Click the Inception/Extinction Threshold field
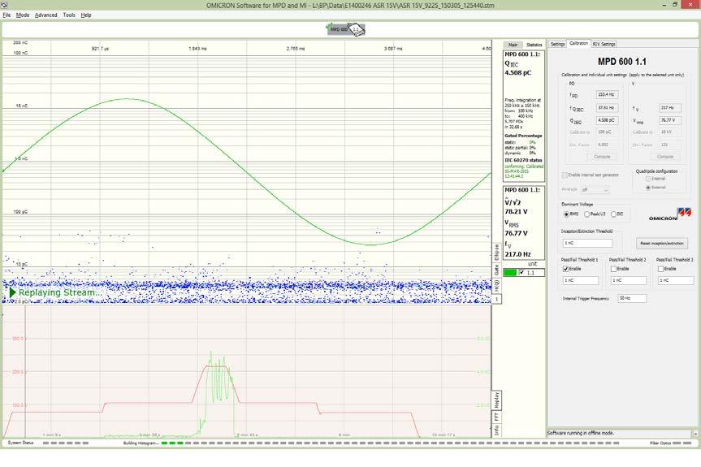Image resolution: width=701 pixels, height=467 pixels. click(587, 243)
